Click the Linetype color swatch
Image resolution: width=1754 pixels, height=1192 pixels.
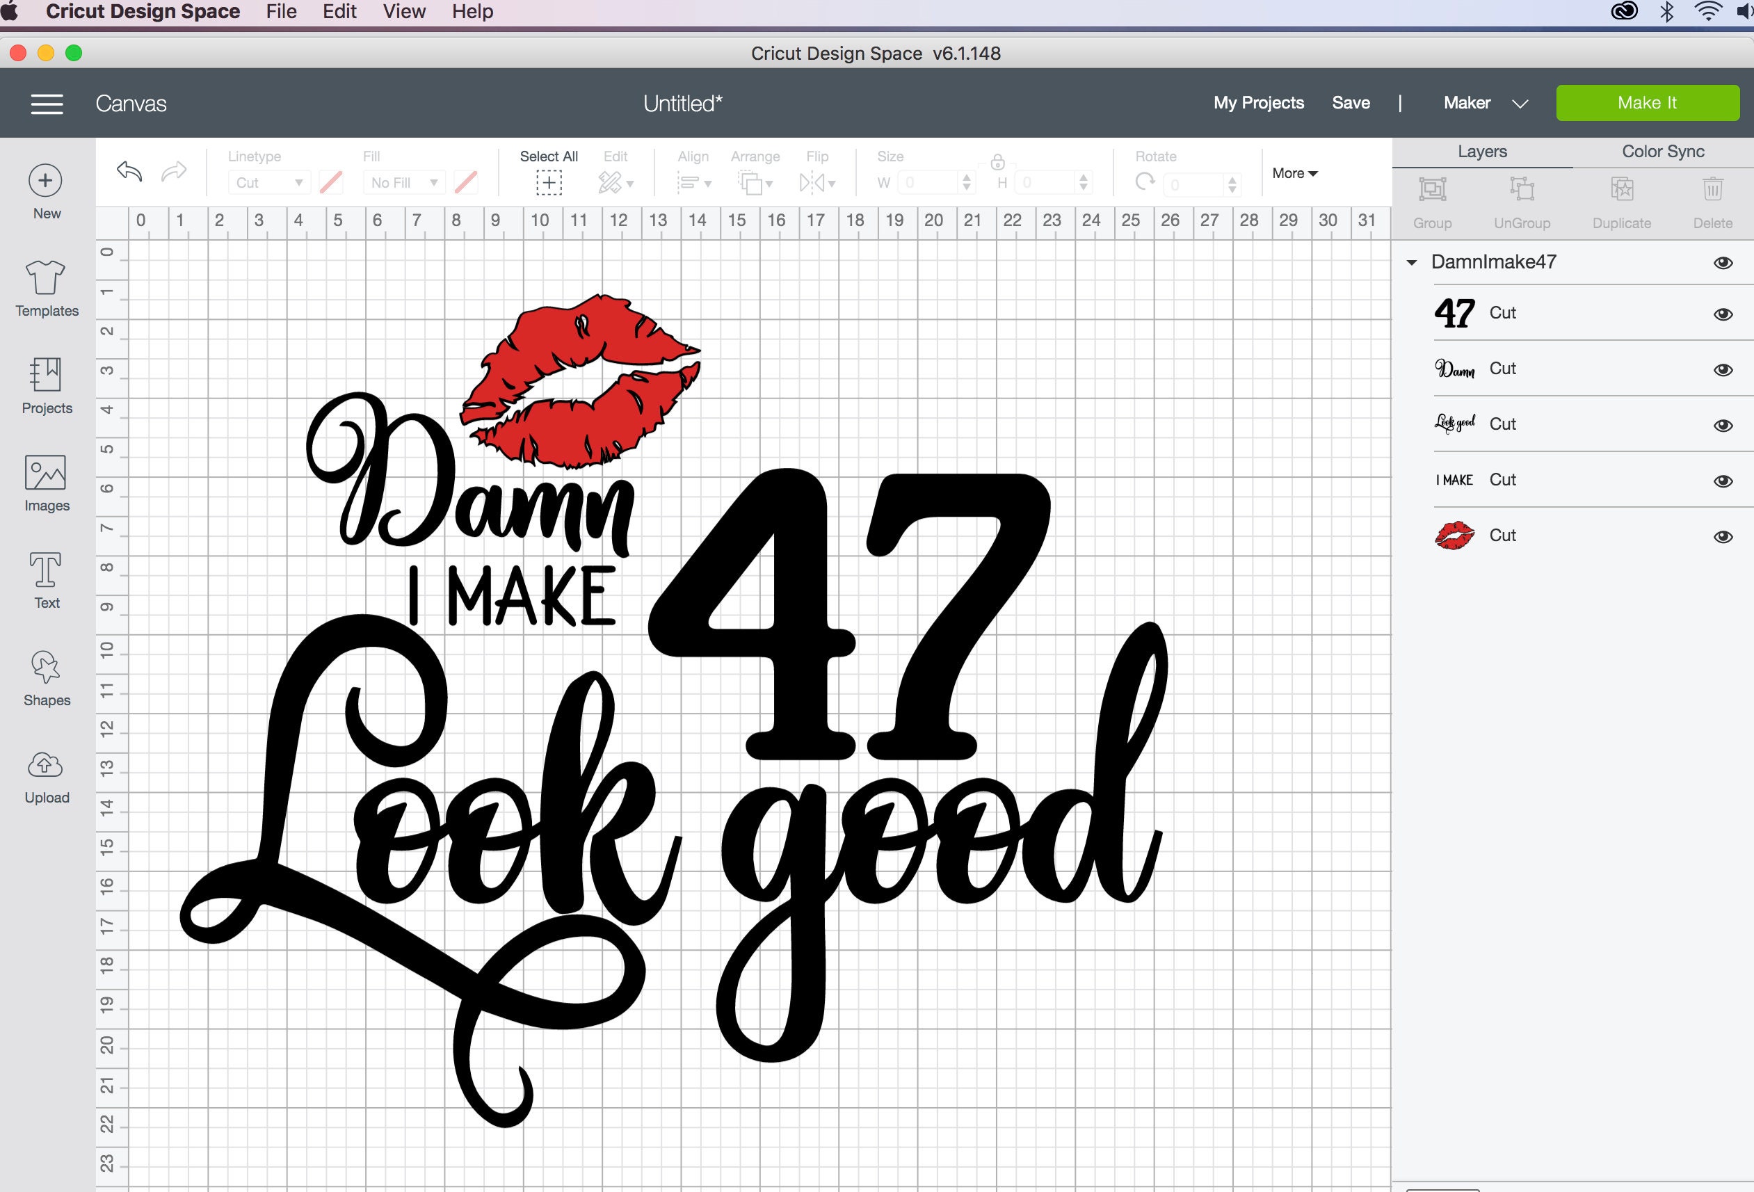(330, 182)
